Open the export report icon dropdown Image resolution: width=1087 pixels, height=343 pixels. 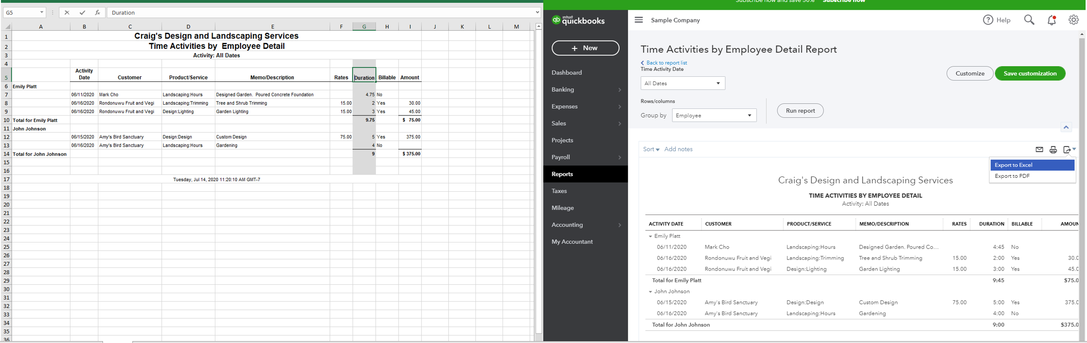click(x=1069, y=149)
